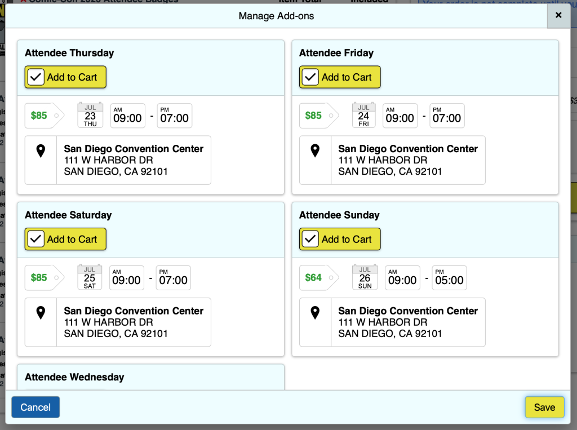Close the Manage Add-ons dialog with X
577x430 pixels.
558,16
